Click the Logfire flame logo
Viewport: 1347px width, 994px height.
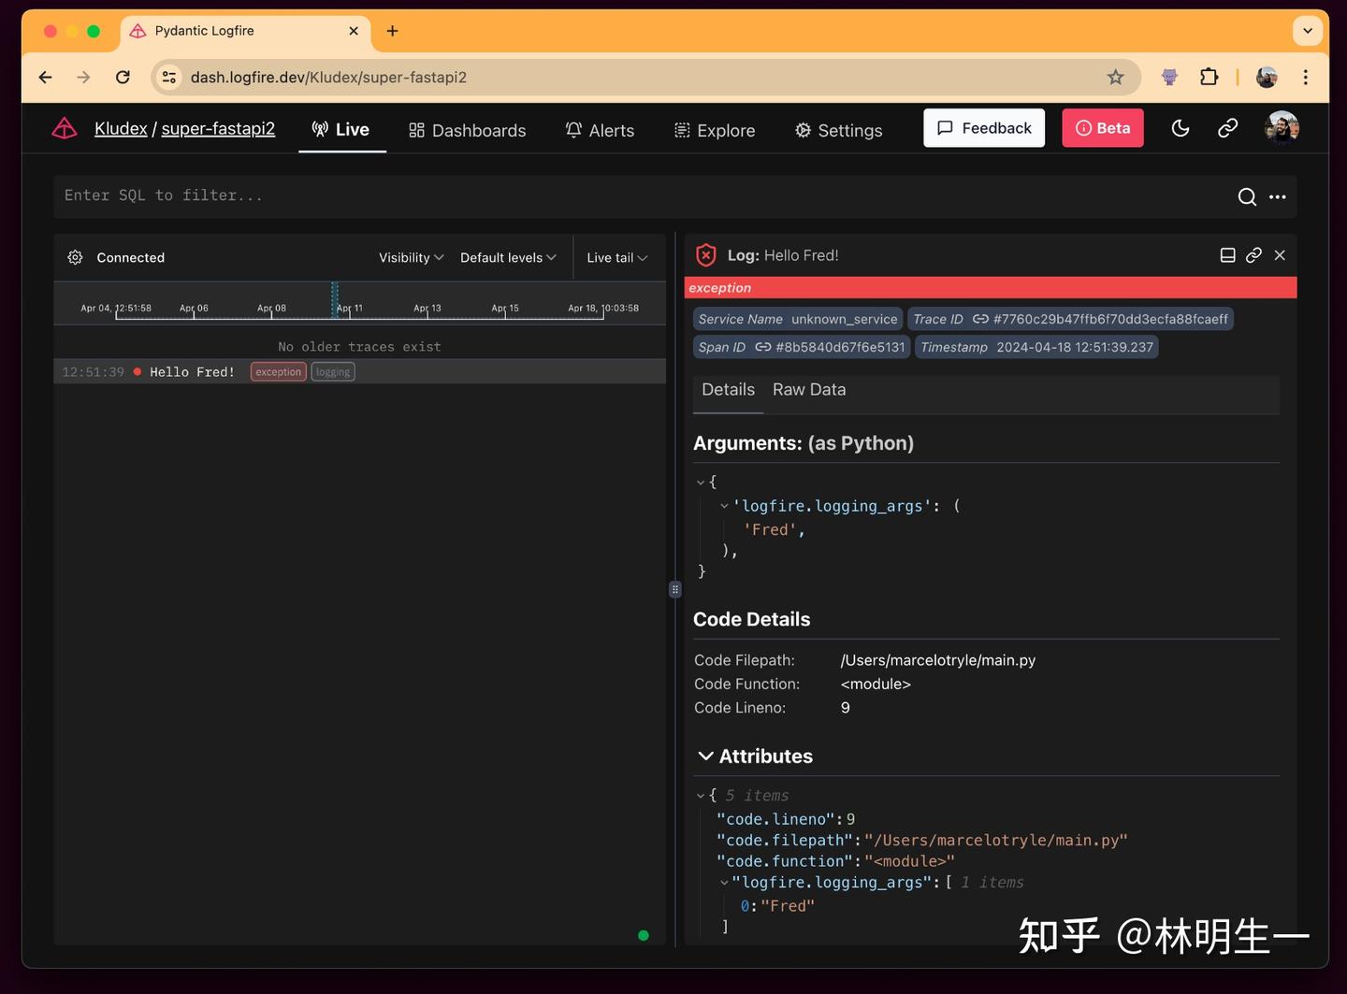click(64, 128)
